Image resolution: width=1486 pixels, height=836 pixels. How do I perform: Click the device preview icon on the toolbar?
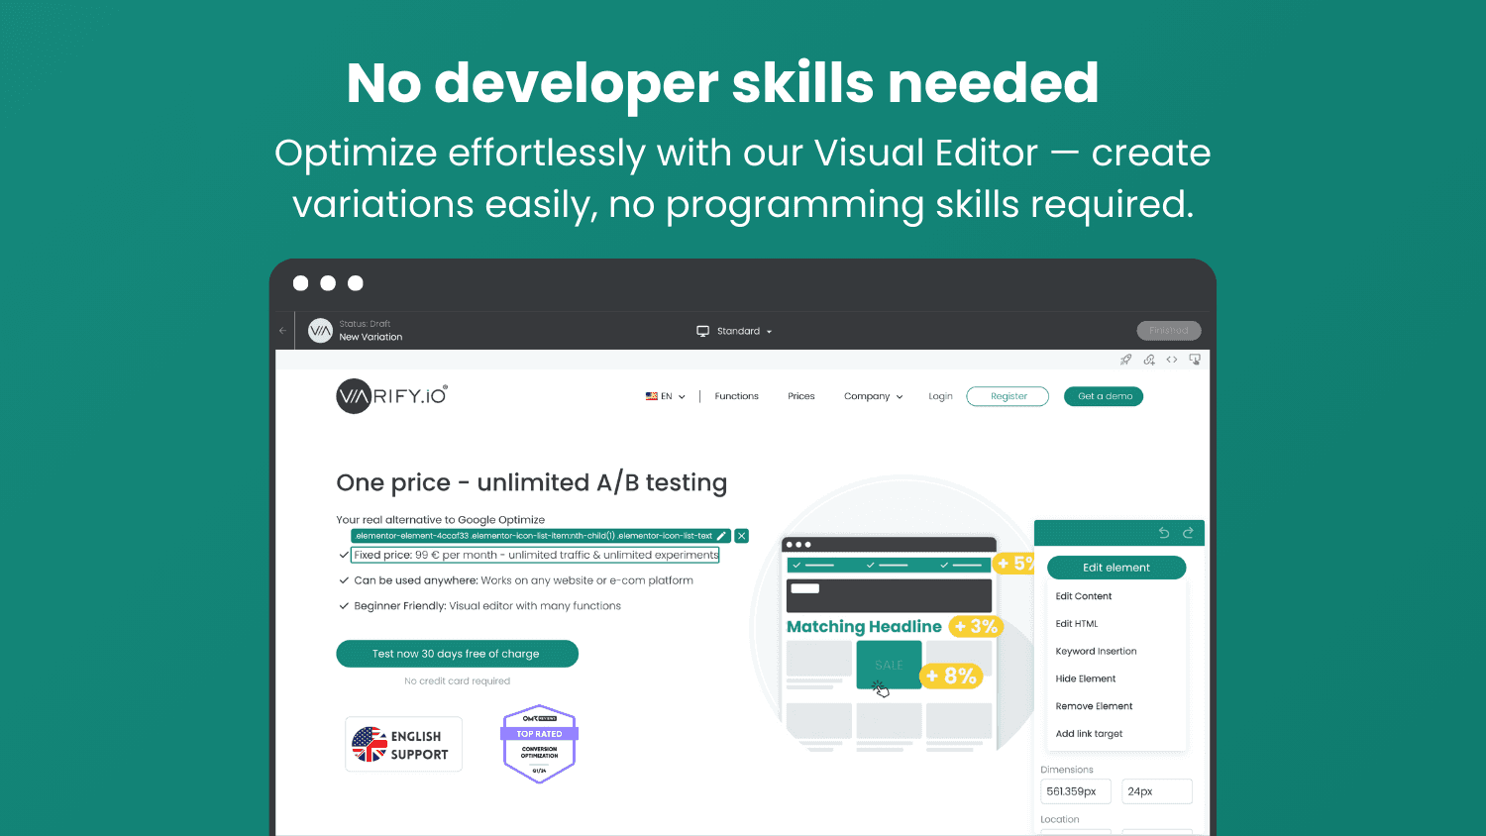[x=1195, y=360]
